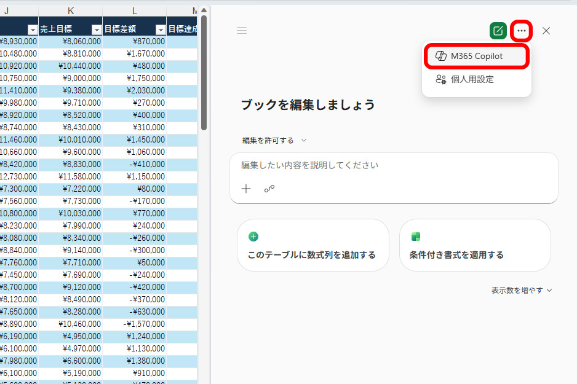Expand 表示数を増やす suggestions
The width and height of the screenshot is (577, 384).
tap(522, 290)
